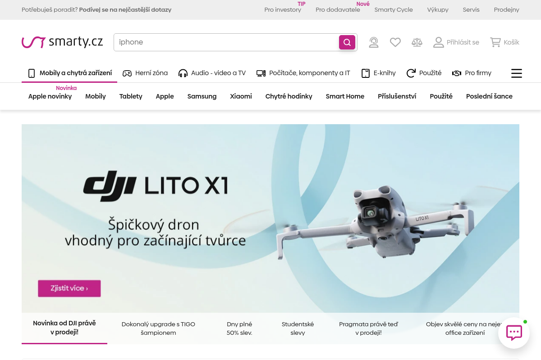The width and height of the screenshot is (541, 360).
Task: Click the magenta search magnifier button
Action: tap(347, 42)
